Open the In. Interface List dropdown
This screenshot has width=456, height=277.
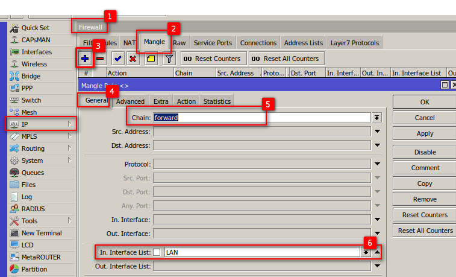click(366, 252)
